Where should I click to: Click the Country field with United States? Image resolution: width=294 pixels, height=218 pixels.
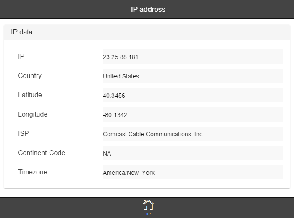coord(192,76)
